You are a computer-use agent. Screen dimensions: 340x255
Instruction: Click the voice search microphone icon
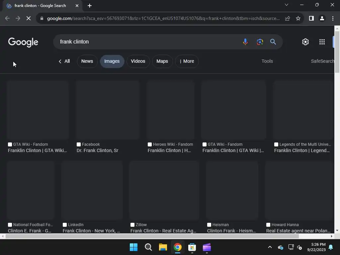coord(245,42)
